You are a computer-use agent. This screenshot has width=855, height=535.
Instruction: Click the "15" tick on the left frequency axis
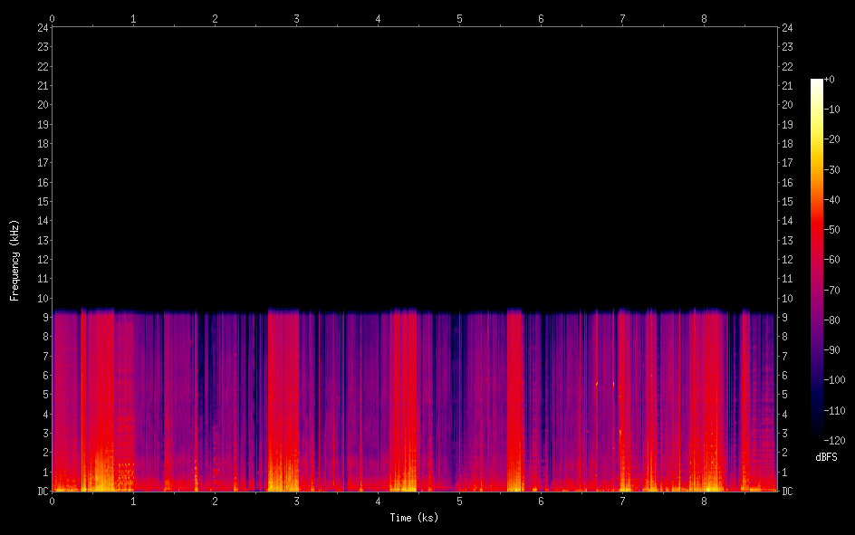(43, 202)
